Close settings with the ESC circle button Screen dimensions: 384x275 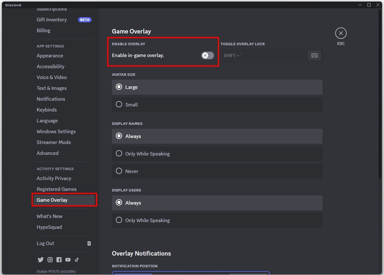coord(341,33)
